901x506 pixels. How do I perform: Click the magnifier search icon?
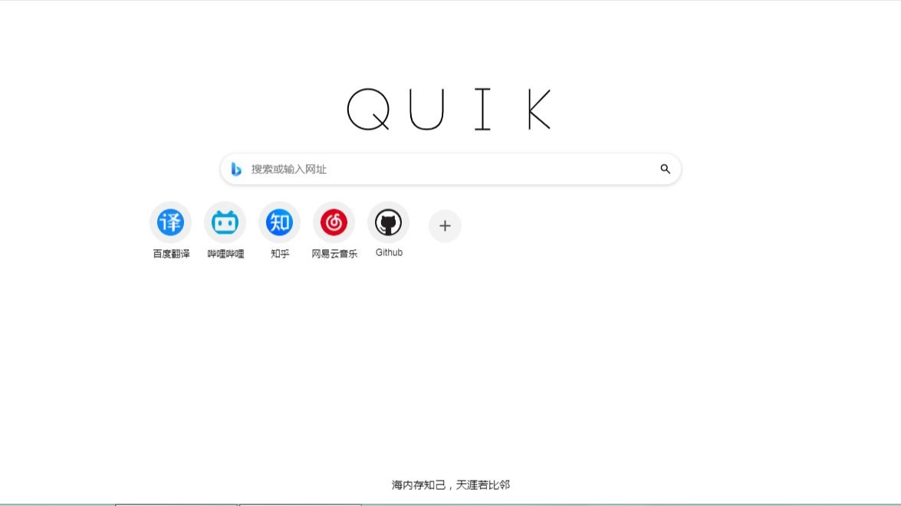(665, 169)
